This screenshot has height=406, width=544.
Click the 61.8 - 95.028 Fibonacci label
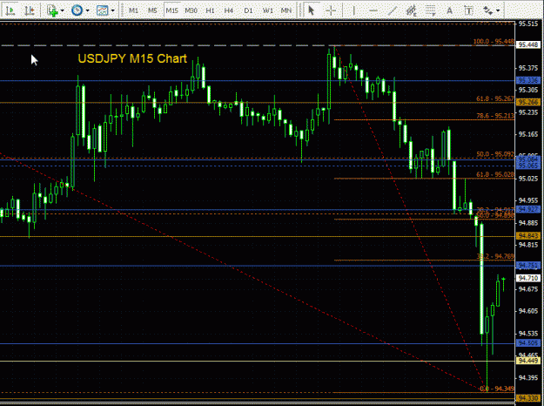coord(495,174)
